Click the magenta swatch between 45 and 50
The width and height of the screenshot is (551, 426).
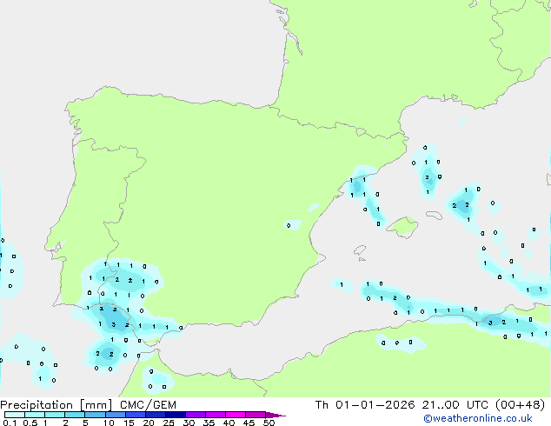point(256,416)
